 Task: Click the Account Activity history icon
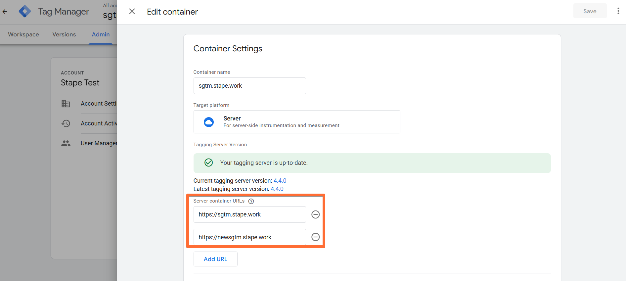(x=66, y=123)
